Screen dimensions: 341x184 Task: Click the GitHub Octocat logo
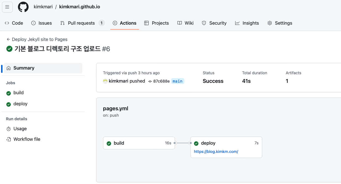(x=23, y=7)
